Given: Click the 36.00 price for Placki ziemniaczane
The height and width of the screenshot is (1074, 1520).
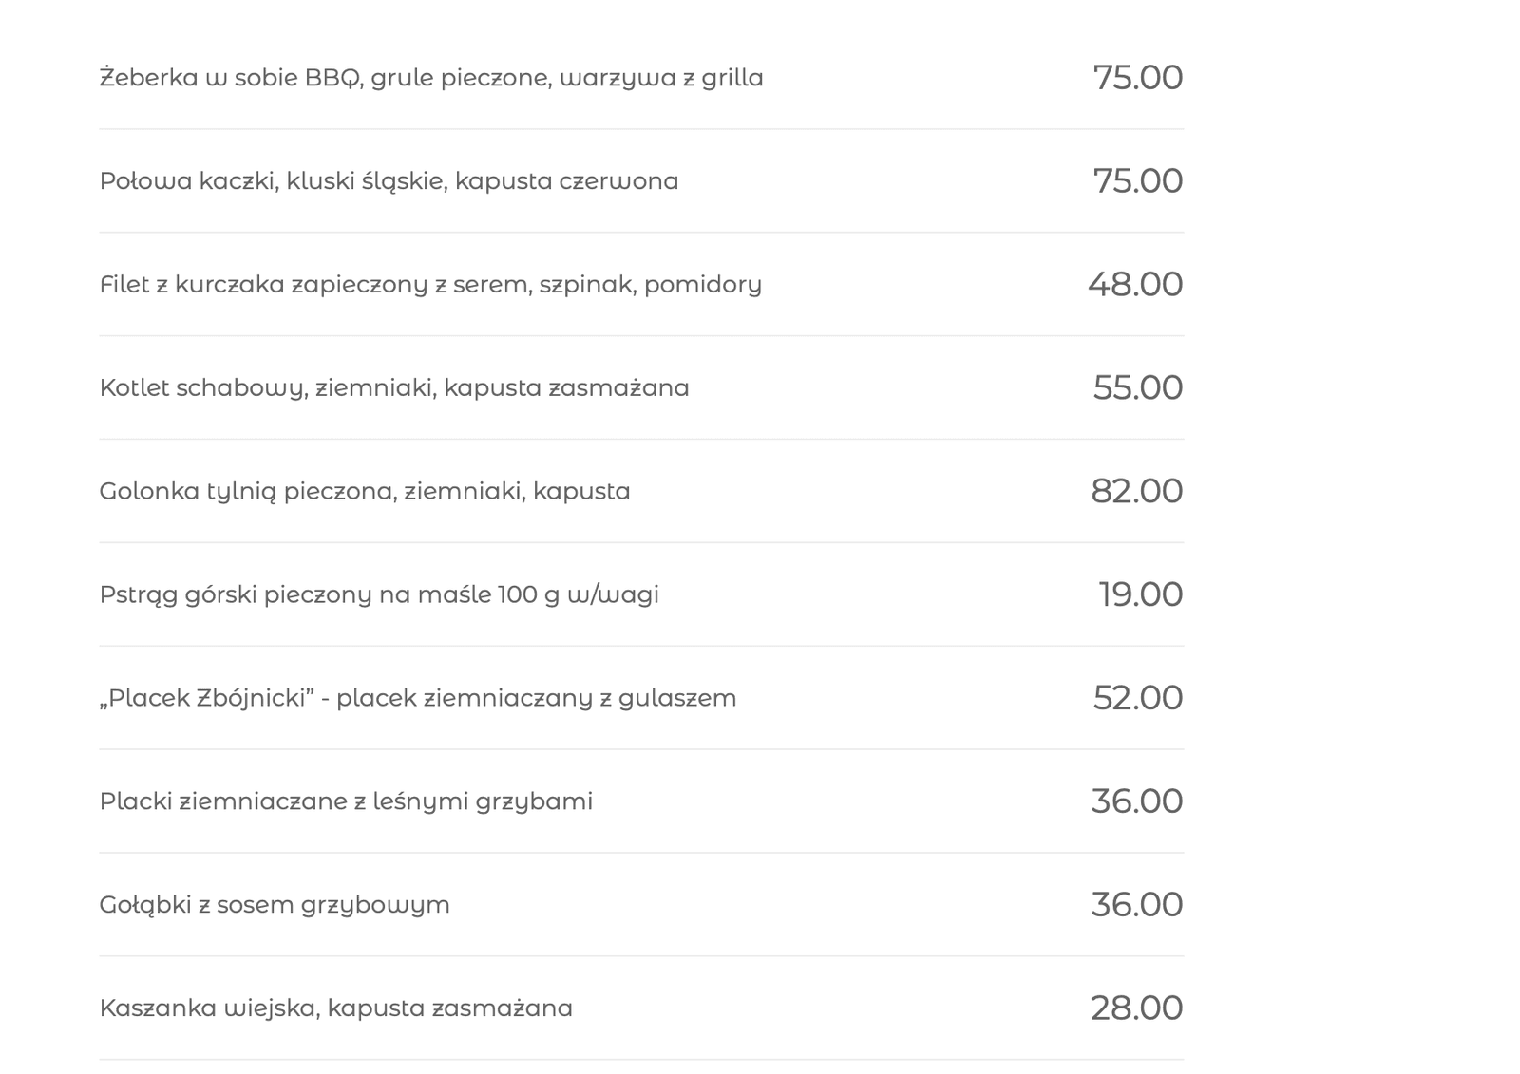Looking at the screenshot, I should (x=1136, y=802).
